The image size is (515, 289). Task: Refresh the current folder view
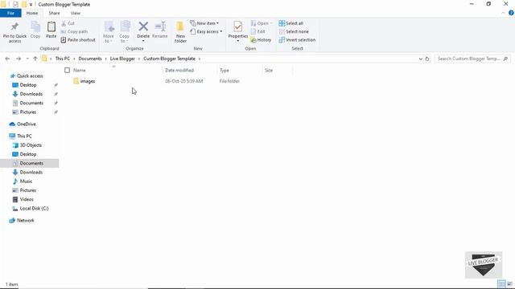click(x=427, y=59)
